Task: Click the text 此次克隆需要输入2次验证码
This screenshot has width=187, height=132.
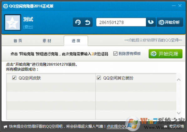Action: 85,54
